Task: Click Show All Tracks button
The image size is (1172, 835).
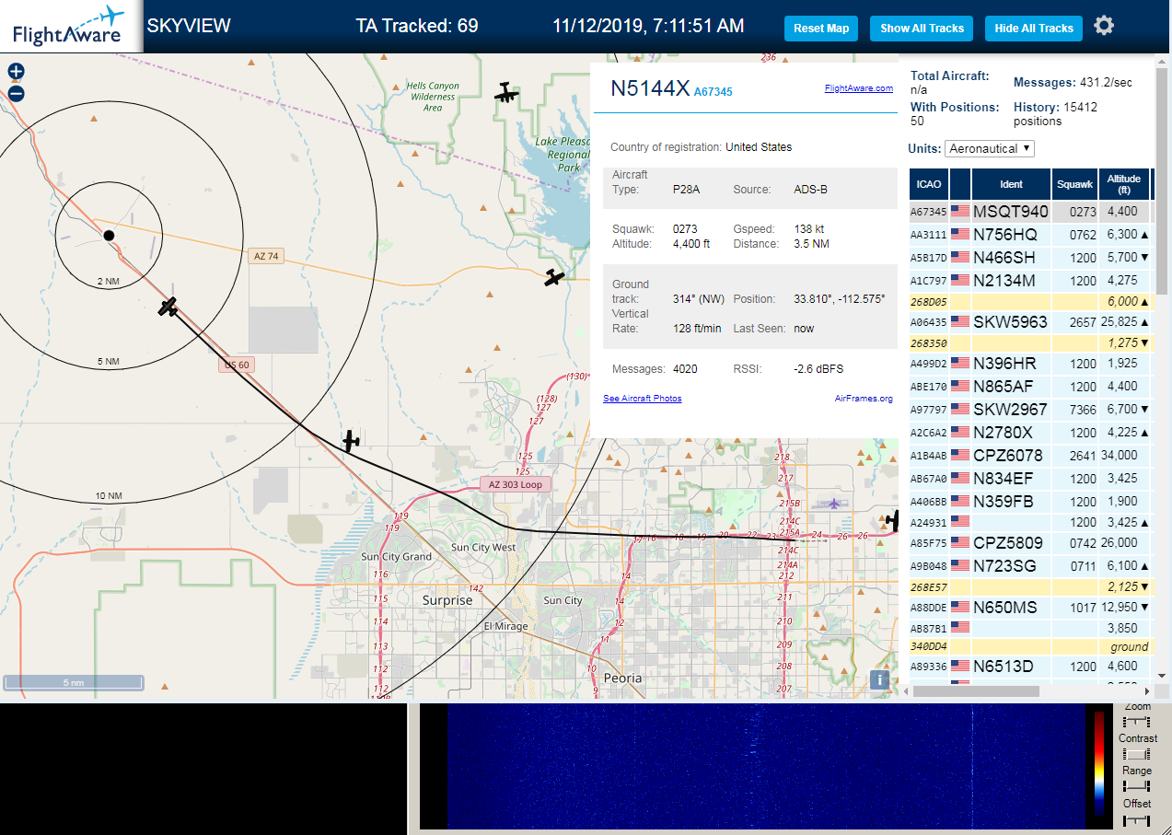Action: point(922,29)
